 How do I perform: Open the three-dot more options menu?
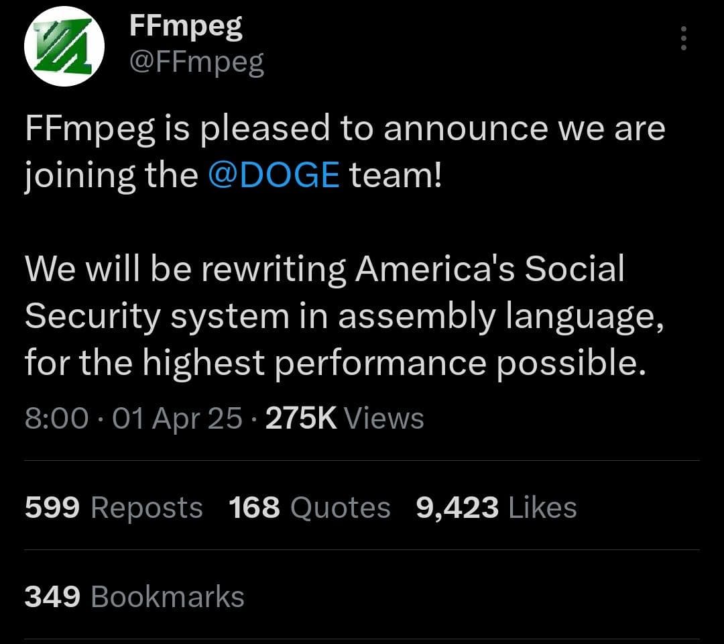tap(683, 39)
